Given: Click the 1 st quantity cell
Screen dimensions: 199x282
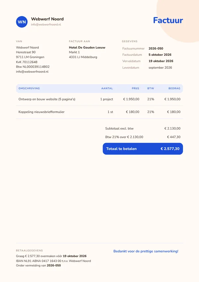Looking at the screenshot, I should coord(110,112).
